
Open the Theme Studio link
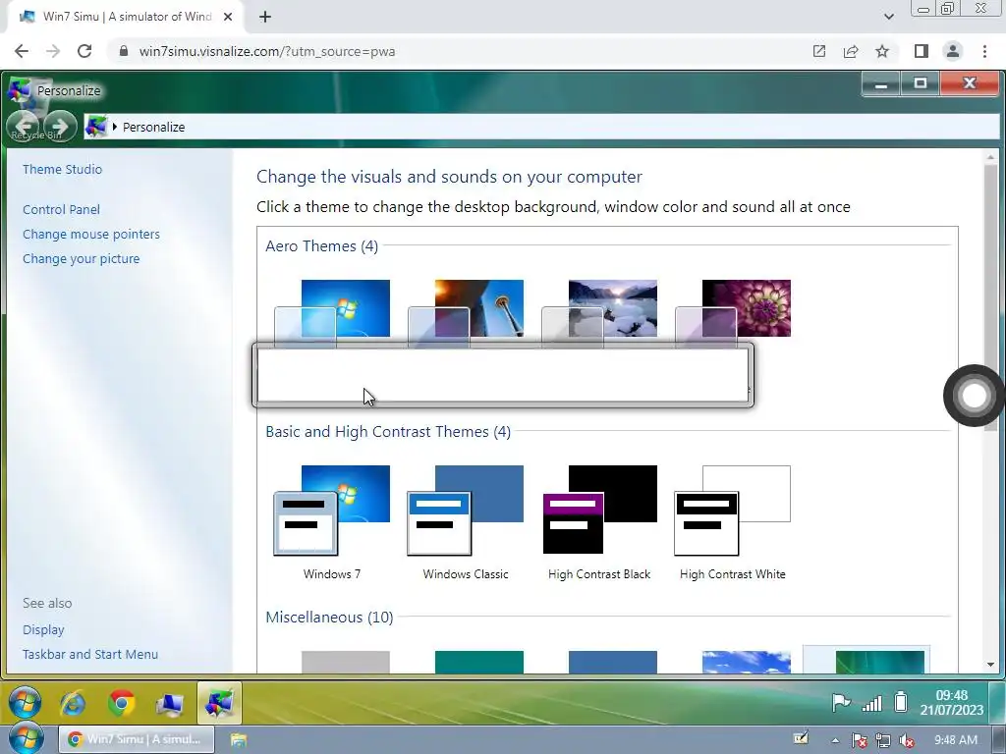(x=62, y=169)
